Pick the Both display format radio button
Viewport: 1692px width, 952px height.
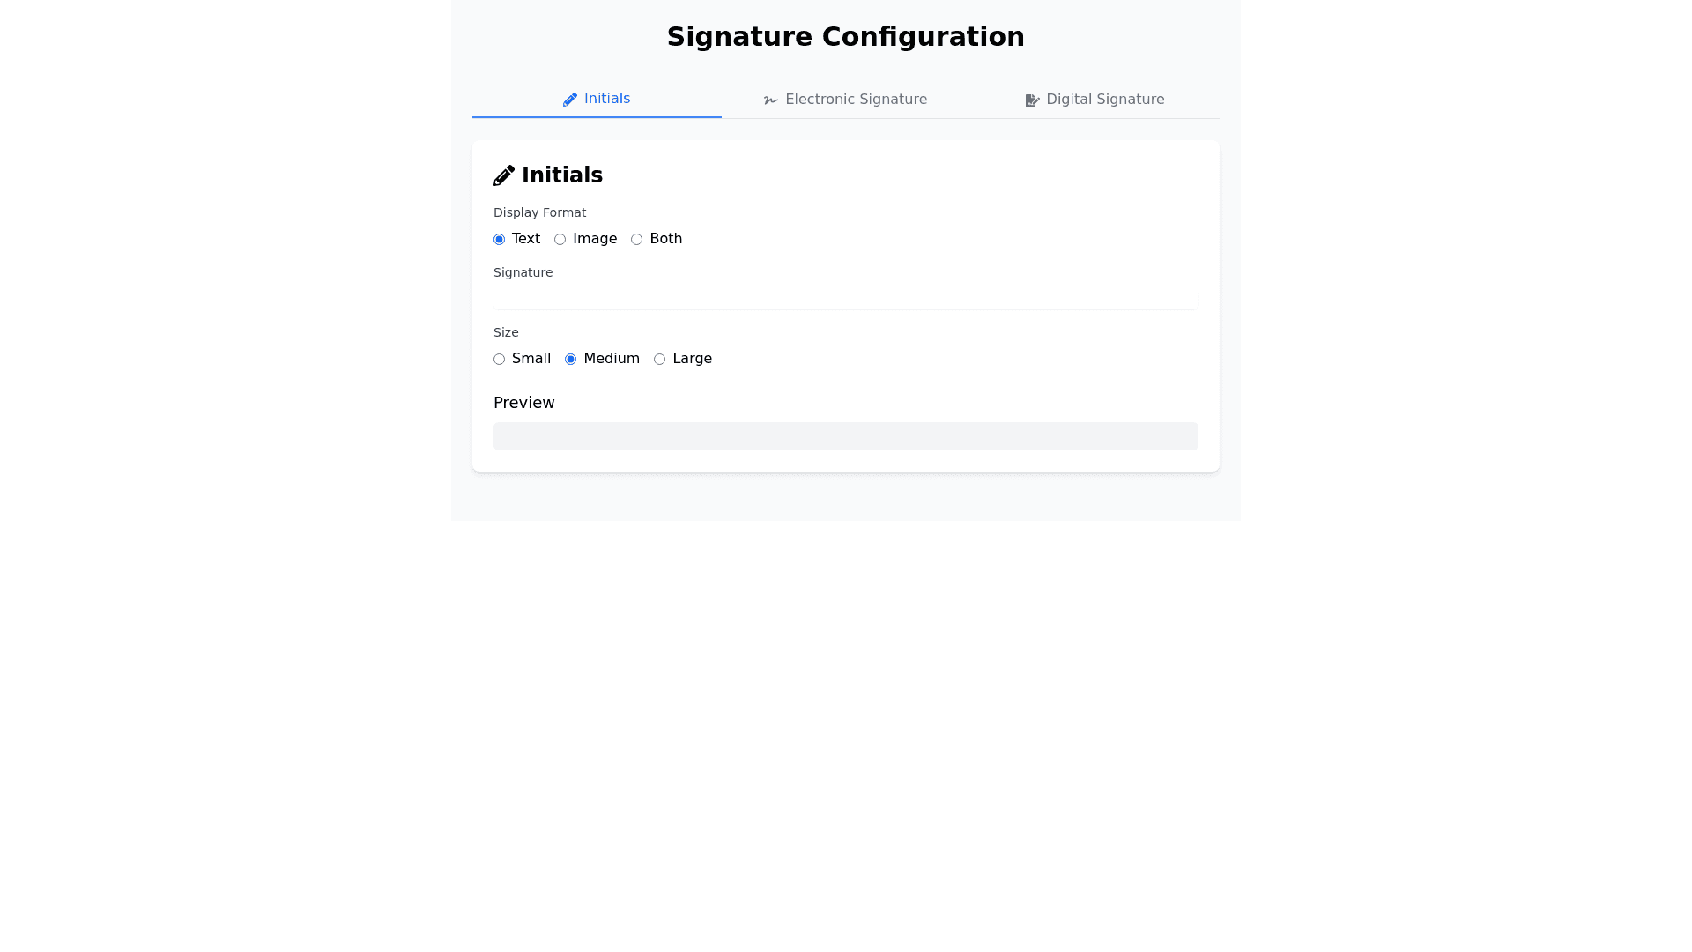(x=637, y=240)
